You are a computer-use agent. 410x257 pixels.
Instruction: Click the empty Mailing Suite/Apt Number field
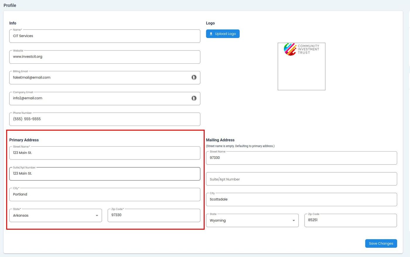point(301,179)
